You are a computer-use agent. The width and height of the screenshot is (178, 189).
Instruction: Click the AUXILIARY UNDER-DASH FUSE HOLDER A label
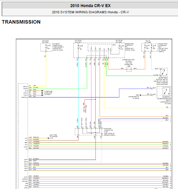pyautogui.click(x=58, y=47)
